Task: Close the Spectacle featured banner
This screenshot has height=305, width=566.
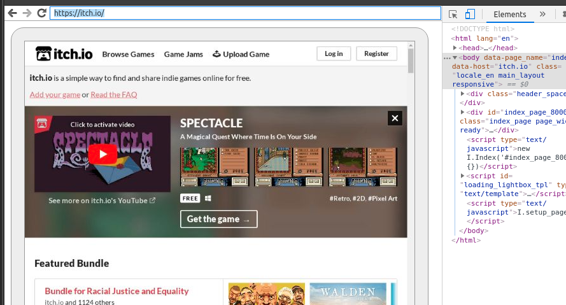Action: (x=395, y=118)
